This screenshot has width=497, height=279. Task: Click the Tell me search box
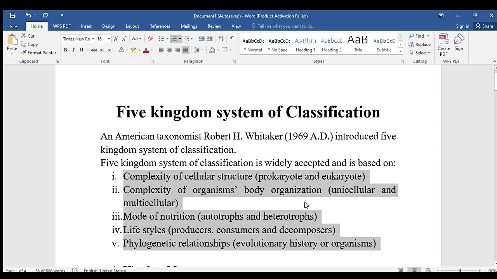click(x=287, y=26)
